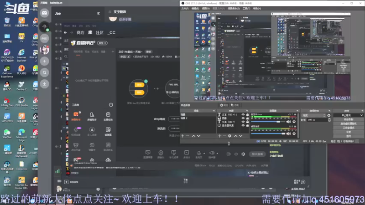Open the transition type combo box in OBS
The image size is (365, 205).
point(313,115)
